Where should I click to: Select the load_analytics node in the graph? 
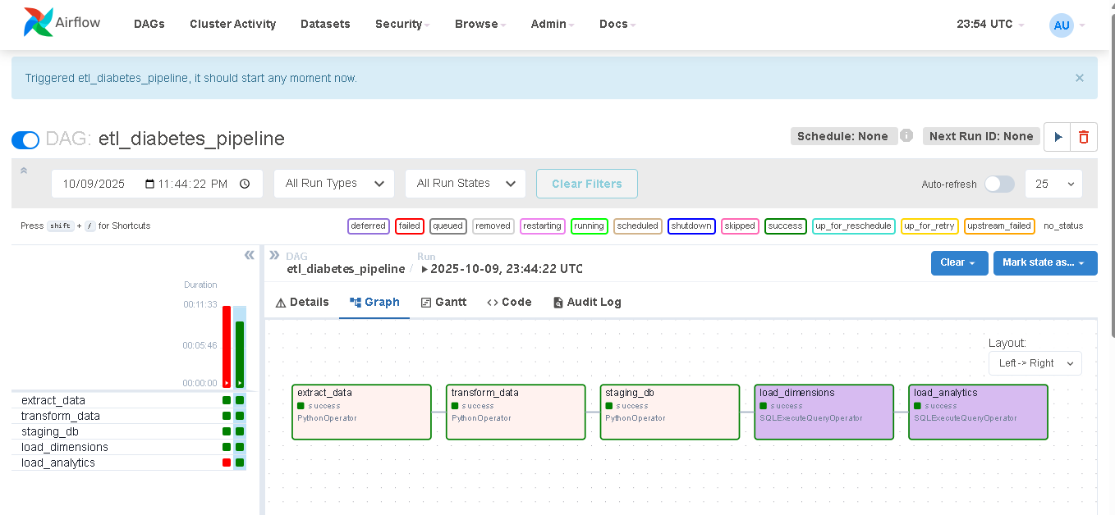[979, 412]
